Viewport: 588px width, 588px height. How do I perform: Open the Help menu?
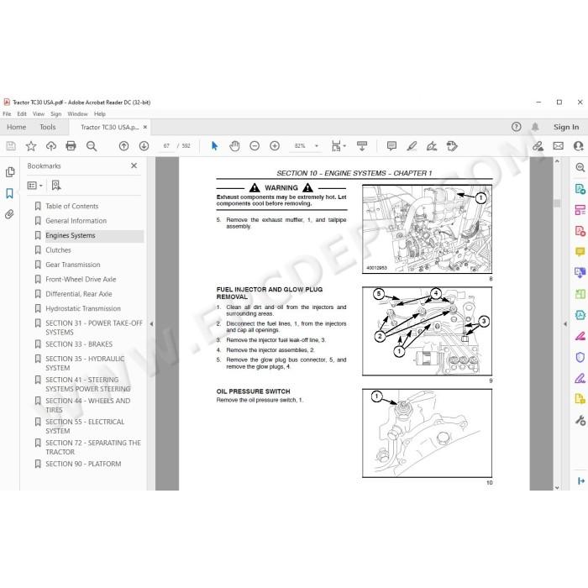(x=100, y=113)
